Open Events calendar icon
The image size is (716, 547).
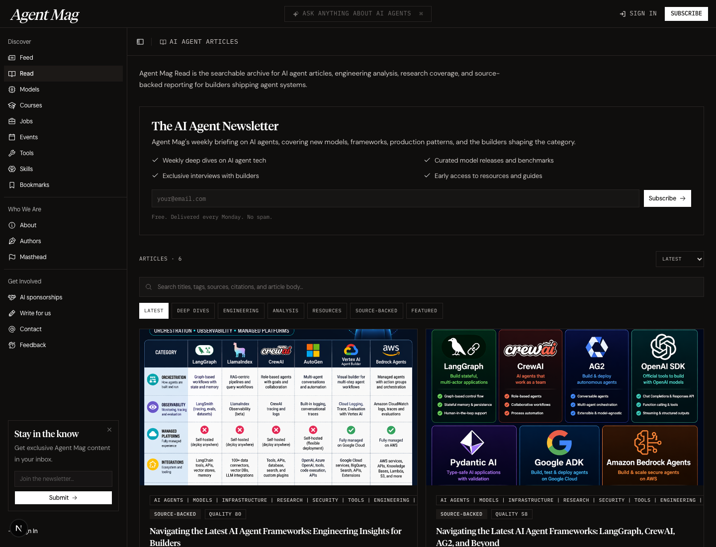(12, 137)
